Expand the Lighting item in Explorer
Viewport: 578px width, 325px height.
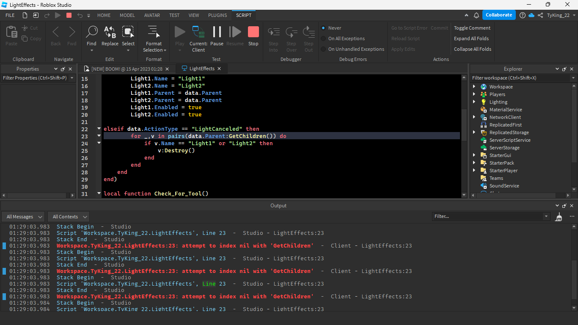474,102
